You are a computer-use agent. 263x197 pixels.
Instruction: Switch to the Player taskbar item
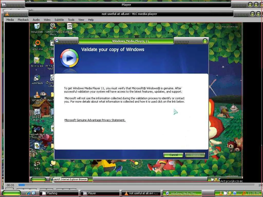(x=100, y=193)
